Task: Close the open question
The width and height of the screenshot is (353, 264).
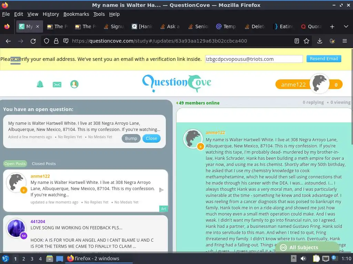Action: [151, 138]
